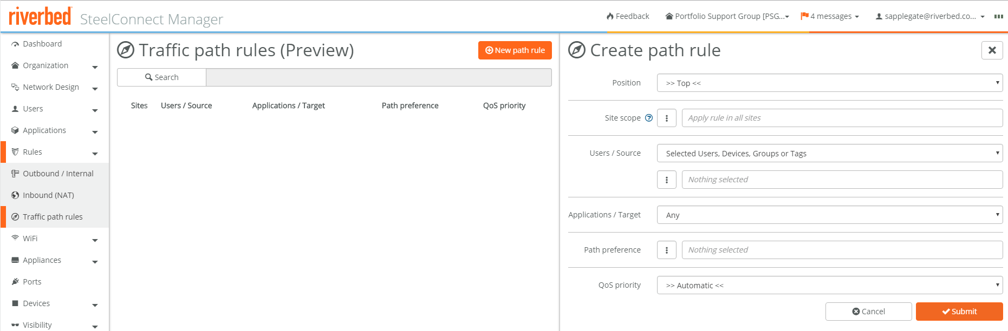Open the Applications / Target dropdown
The width and height of the screenshot is (1008, 331).
[830, 215]
